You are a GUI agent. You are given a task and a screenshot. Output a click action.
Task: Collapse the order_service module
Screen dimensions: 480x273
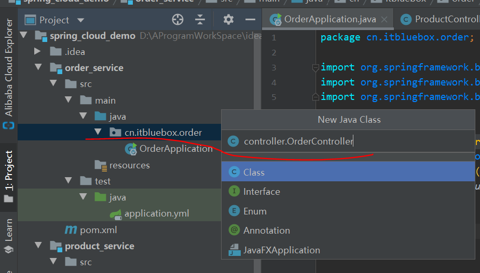coord(37,68)
